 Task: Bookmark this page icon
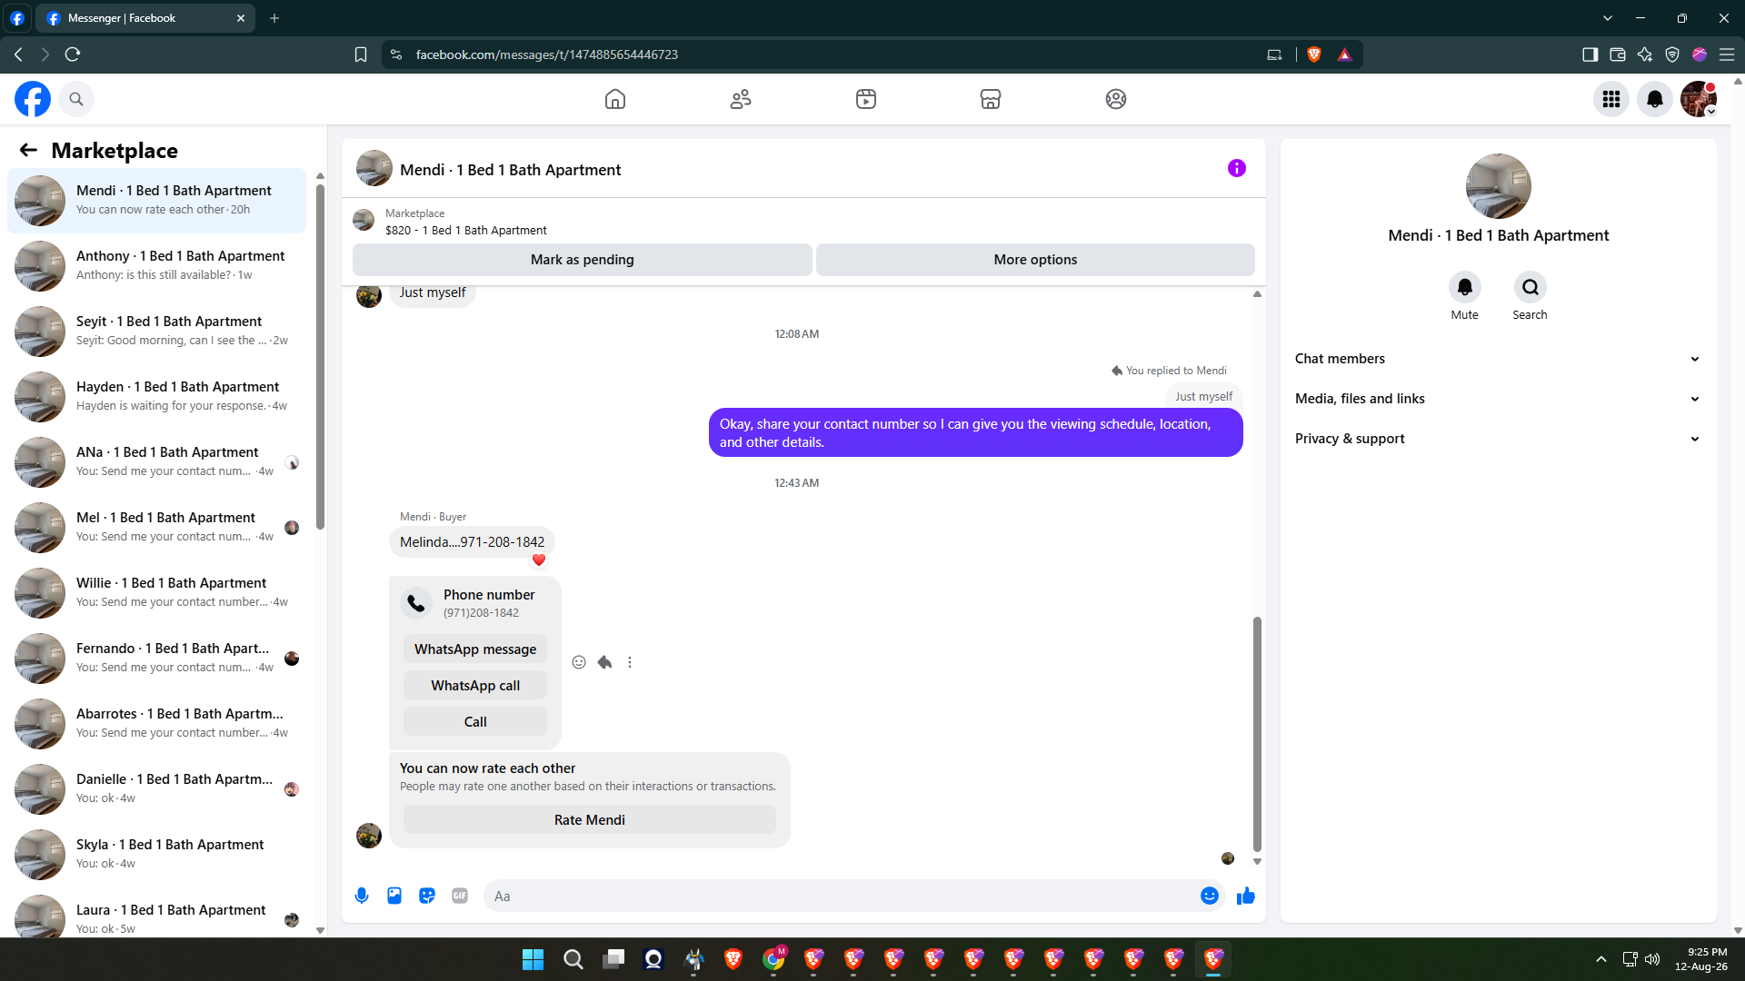point(361,54)
